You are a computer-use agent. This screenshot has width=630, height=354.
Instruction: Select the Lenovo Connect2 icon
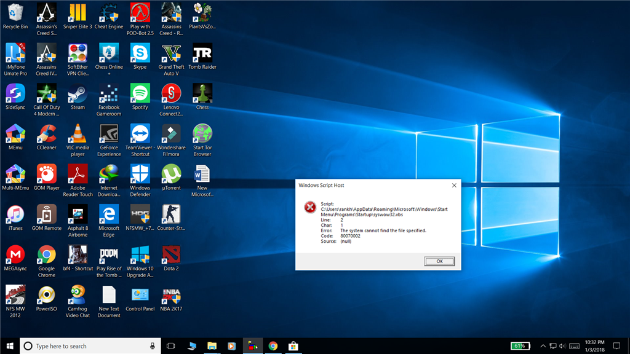click(x=171, y=100)
